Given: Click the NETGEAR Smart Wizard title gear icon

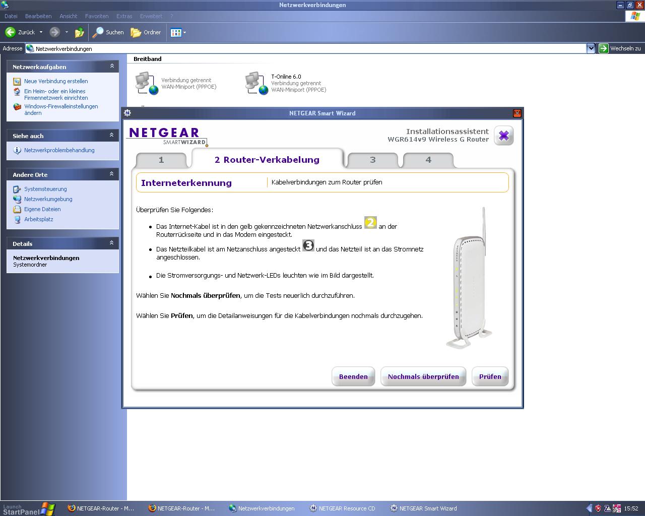Looking at the screenshot, I should (x=127, y=113).
